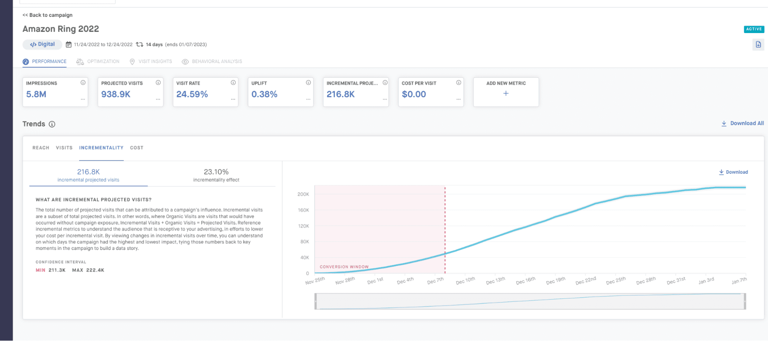Screen dimensions: 768x341
Task: Click the Impressions 5.8M value
Action: [36, 94]
